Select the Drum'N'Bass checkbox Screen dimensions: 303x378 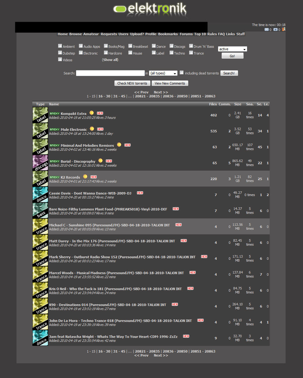[x=191, y=46]
